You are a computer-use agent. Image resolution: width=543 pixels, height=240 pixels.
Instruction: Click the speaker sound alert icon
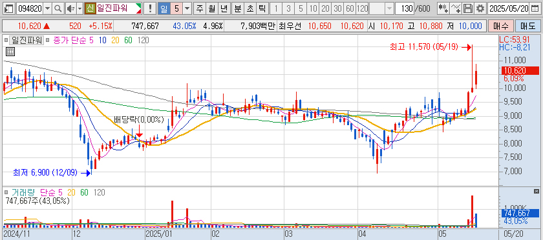(x=70, y=8)
